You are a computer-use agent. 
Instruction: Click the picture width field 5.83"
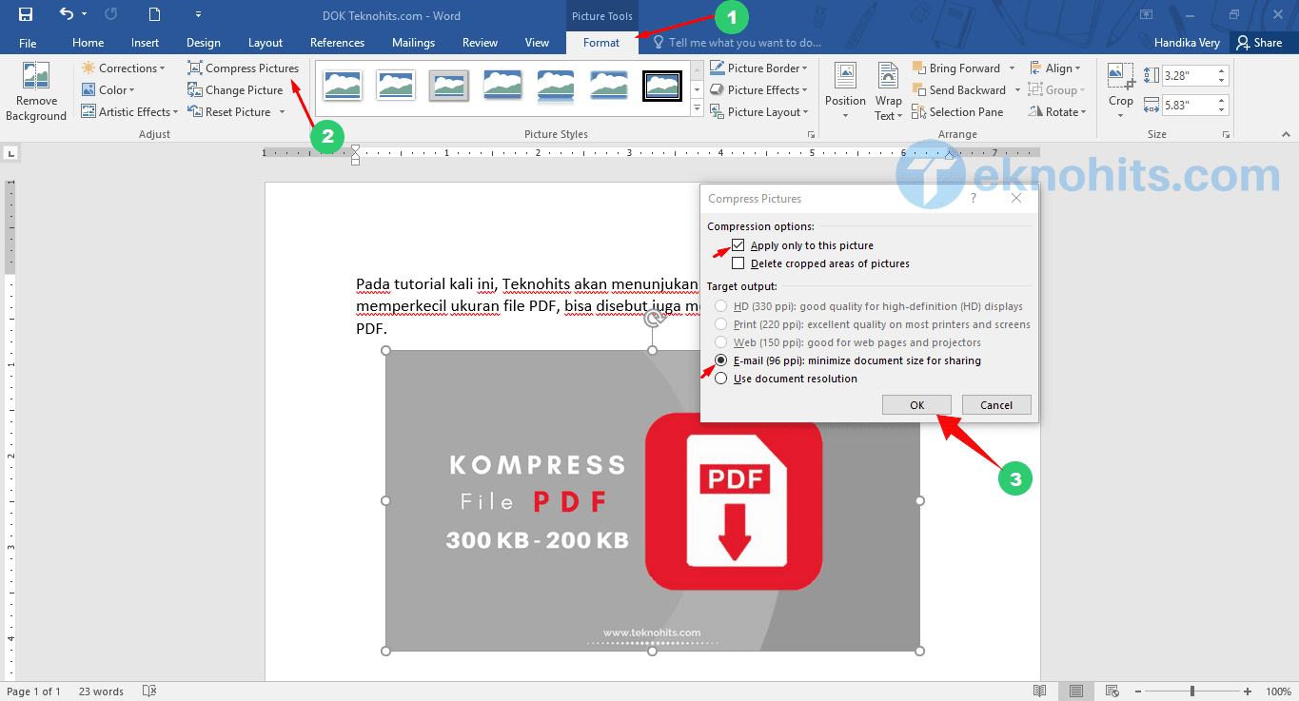coord(1187,106)
